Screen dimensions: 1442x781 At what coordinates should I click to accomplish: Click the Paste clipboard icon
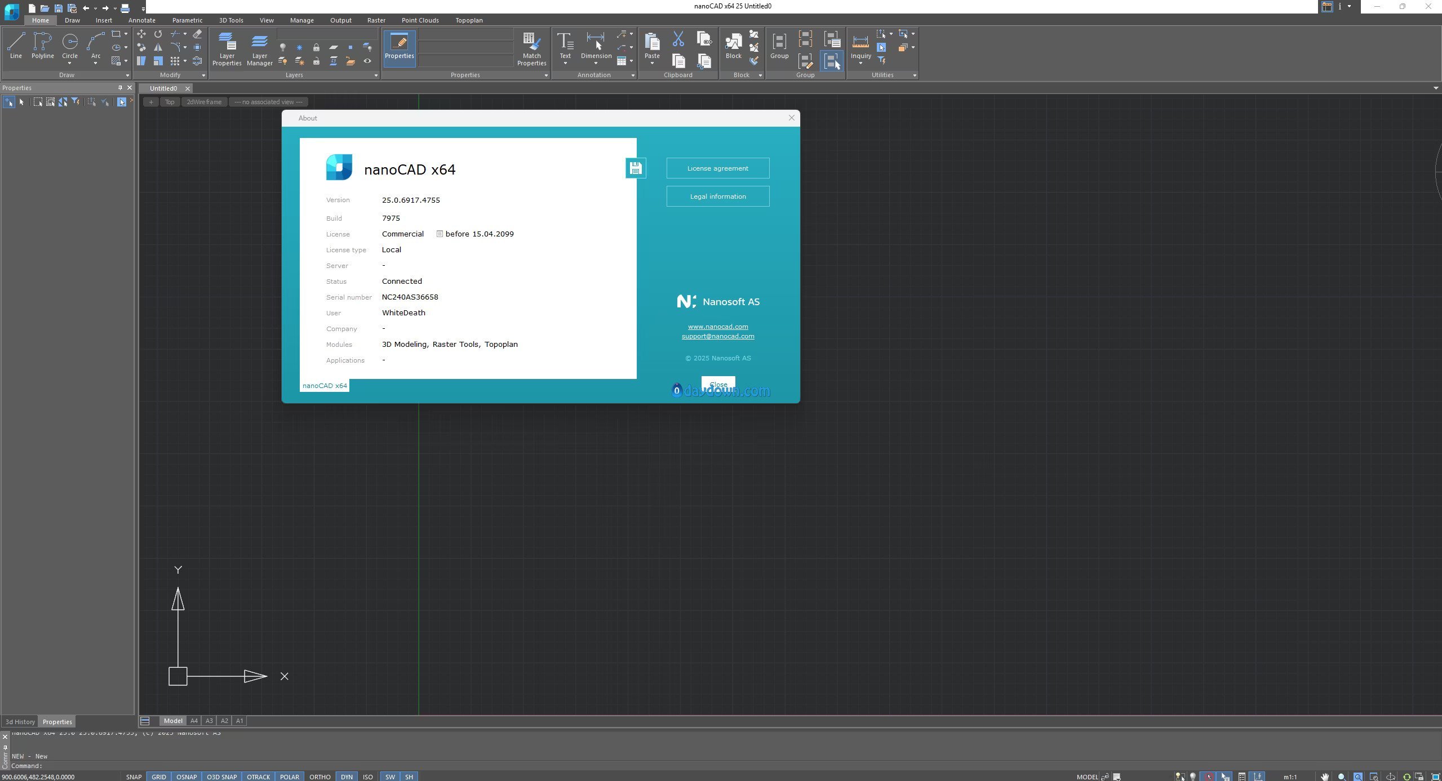point(652,42)
